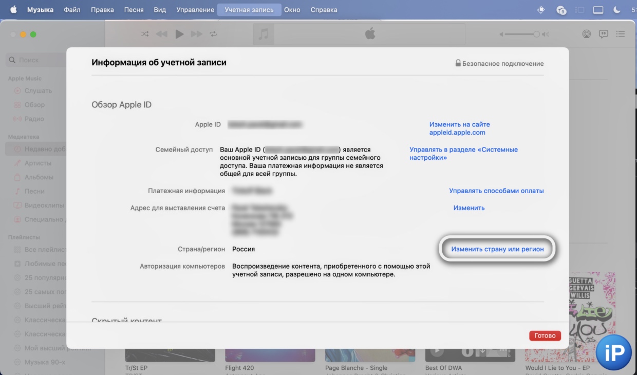This screenshot has height=375, width=637.
Task: Click the Безопасное подключение label
Action: coord(499,64)
